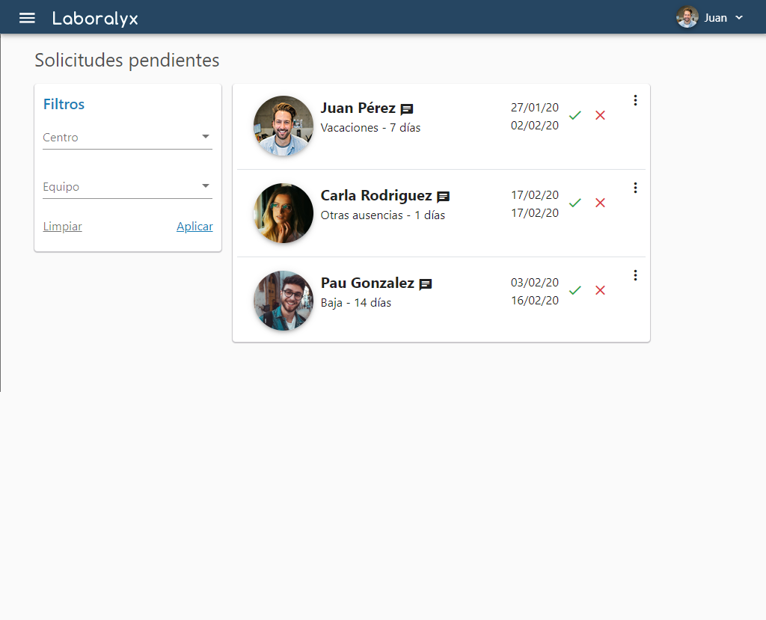Viewport: 766px width, 620px height.
Task: Click the Juan username in header
Action: point(716,18)
